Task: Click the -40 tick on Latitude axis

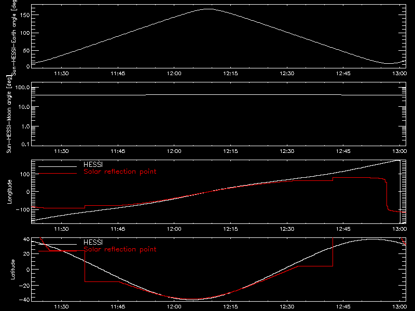Action: [24, 300]
